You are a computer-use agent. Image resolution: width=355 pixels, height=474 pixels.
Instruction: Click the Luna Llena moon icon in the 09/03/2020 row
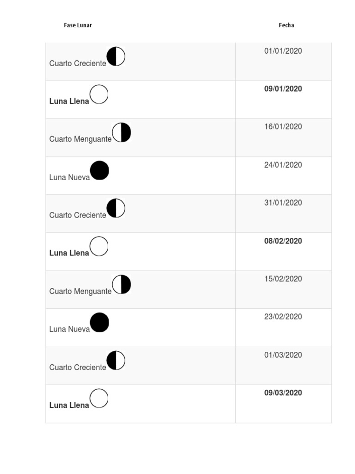(x=99, y=399)
